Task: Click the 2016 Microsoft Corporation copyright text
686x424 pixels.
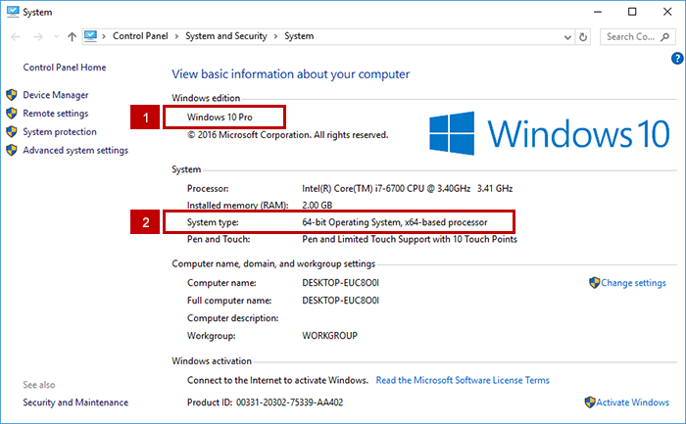Action: tap(288, 134)
